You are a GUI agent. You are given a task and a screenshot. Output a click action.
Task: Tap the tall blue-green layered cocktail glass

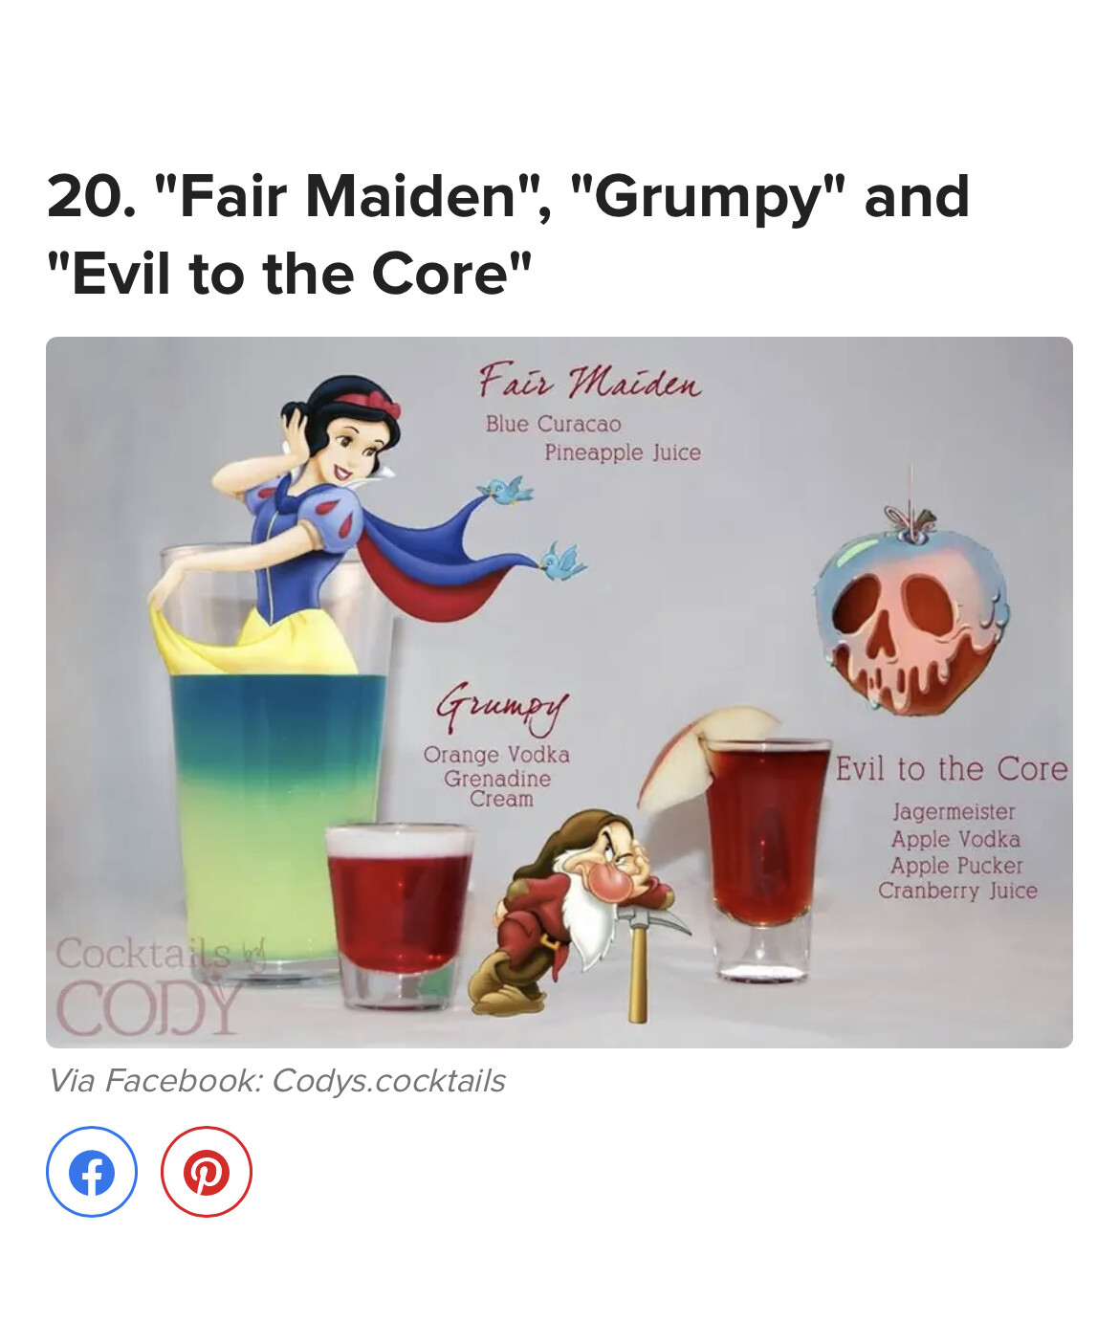coord(274,765)
